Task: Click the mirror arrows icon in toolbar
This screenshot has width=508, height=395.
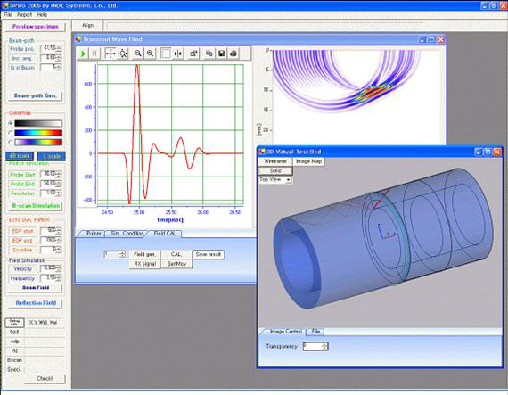Action: click(x=178, y=53)
